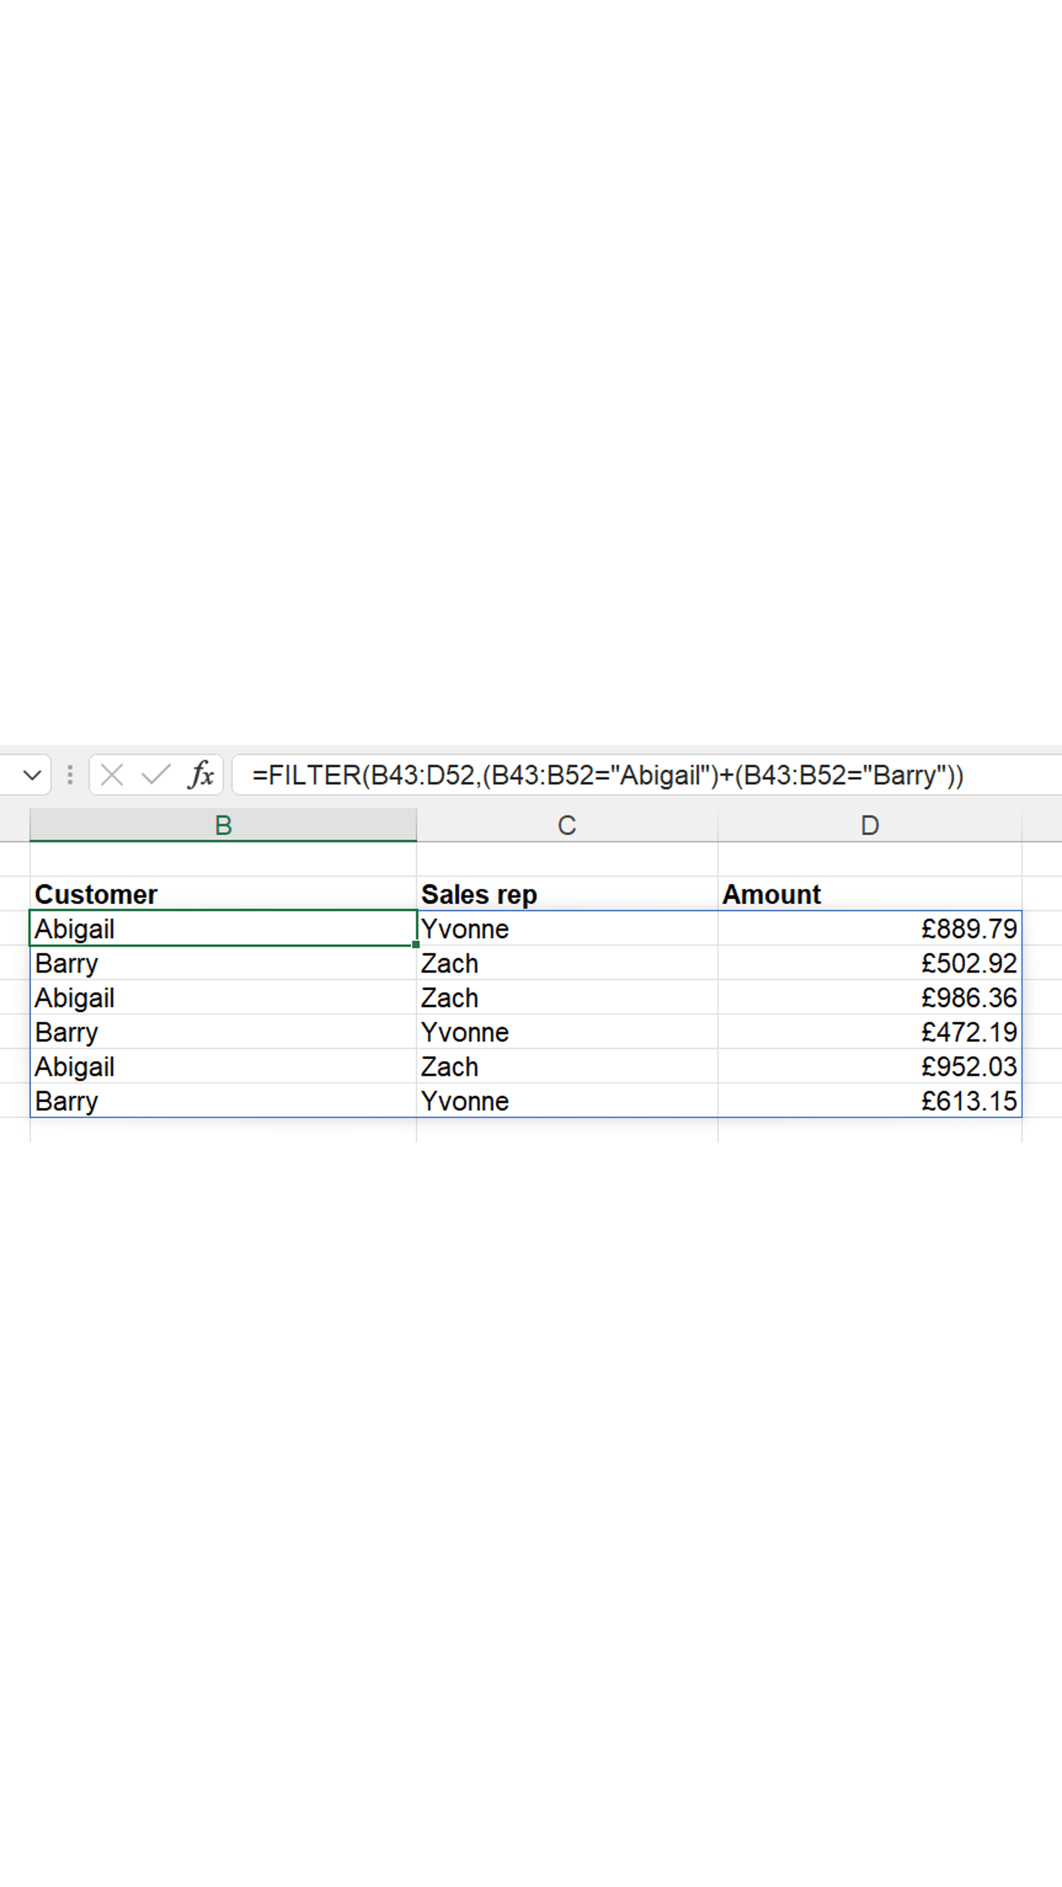
Task: Click the three-dot handle beside the Name Box
Action: point(70,775)
